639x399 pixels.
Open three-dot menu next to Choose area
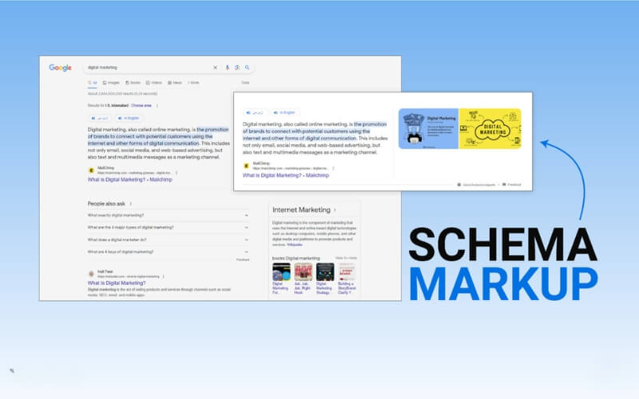point(157,105)
